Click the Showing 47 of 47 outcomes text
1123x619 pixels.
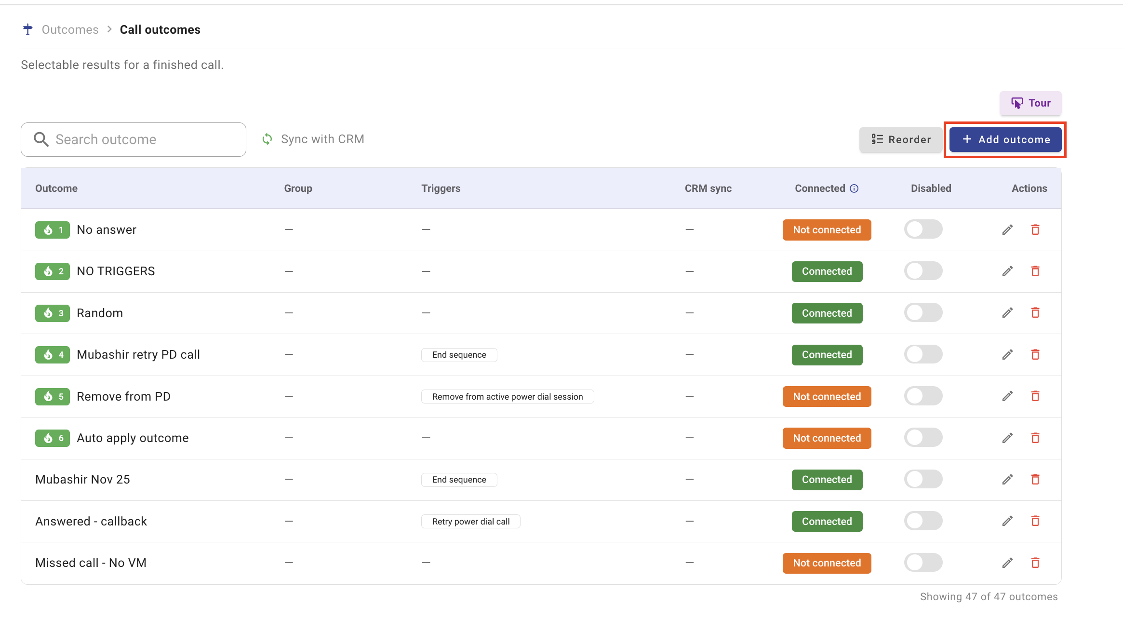(989, 597)
